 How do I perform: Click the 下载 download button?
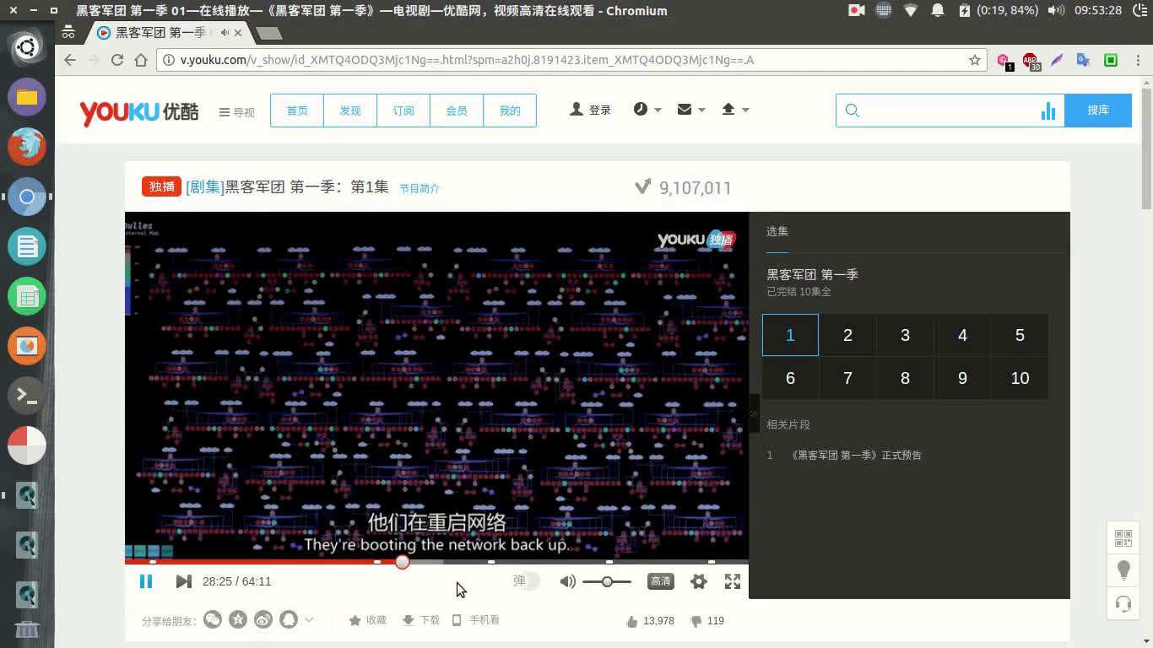click(x=420, y=620)
